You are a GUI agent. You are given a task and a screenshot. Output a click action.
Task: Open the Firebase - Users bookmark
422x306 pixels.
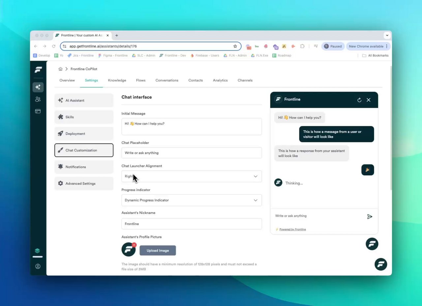click(205, 56)
